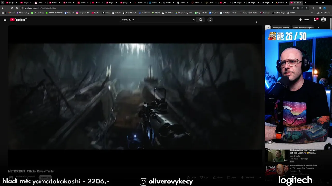This screenshot has width=332, height=186.
Task: Show next filter chips with the arrow
Action: 319,28
